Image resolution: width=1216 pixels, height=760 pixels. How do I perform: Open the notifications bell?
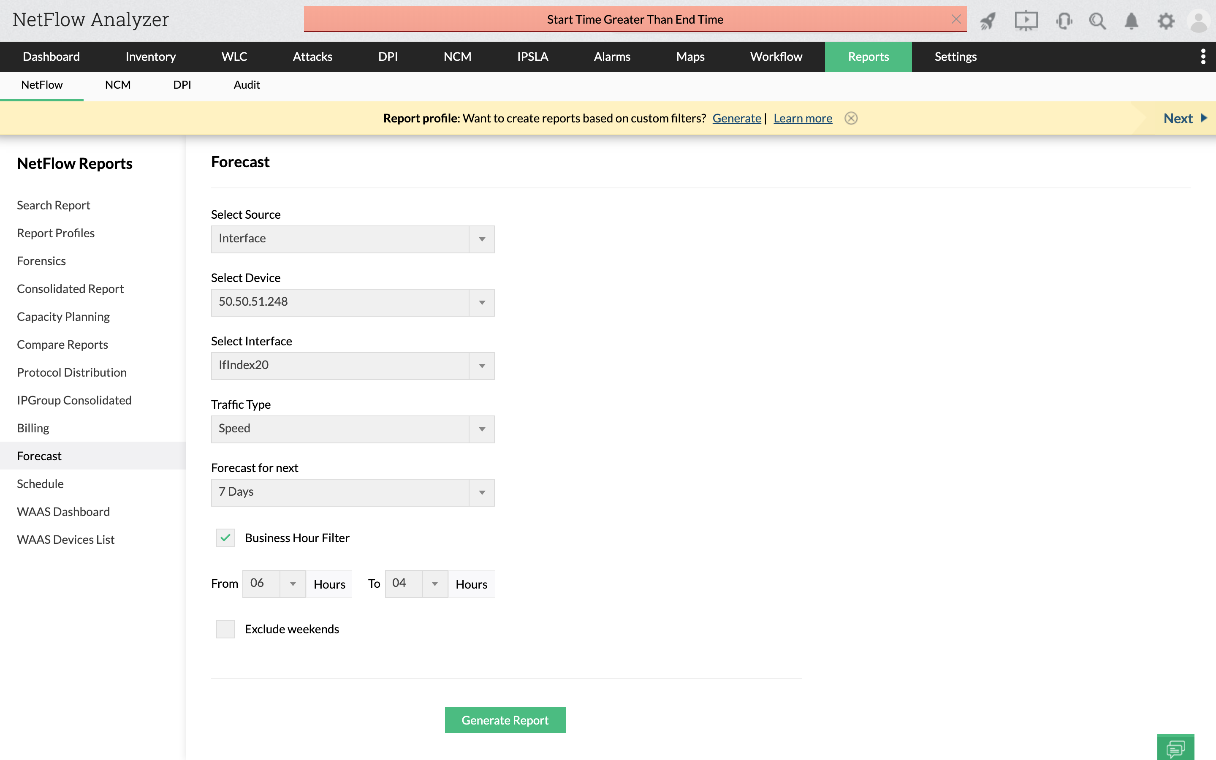tap(1131, 21)
